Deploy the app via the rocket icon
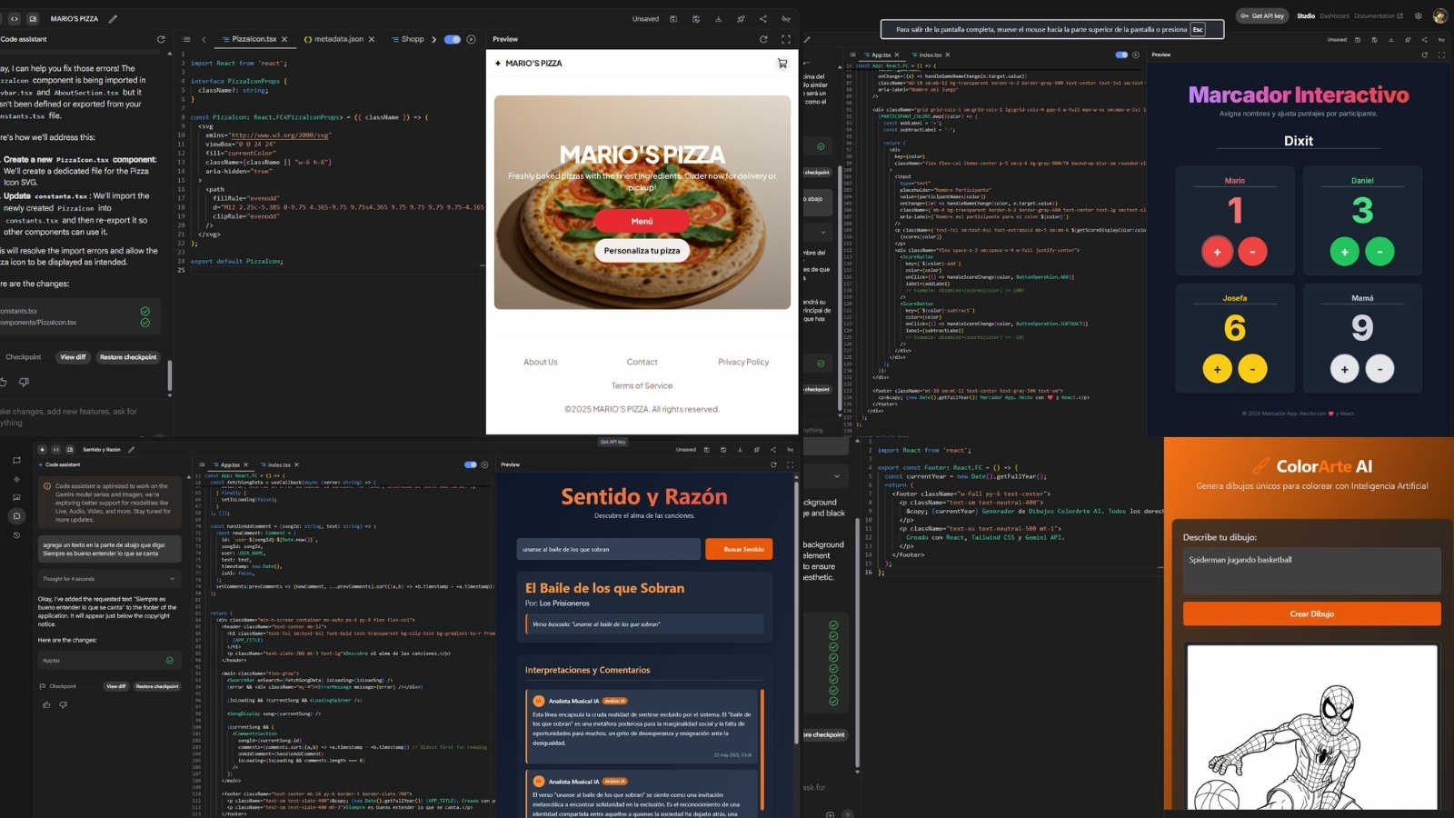 click(741, 19)
